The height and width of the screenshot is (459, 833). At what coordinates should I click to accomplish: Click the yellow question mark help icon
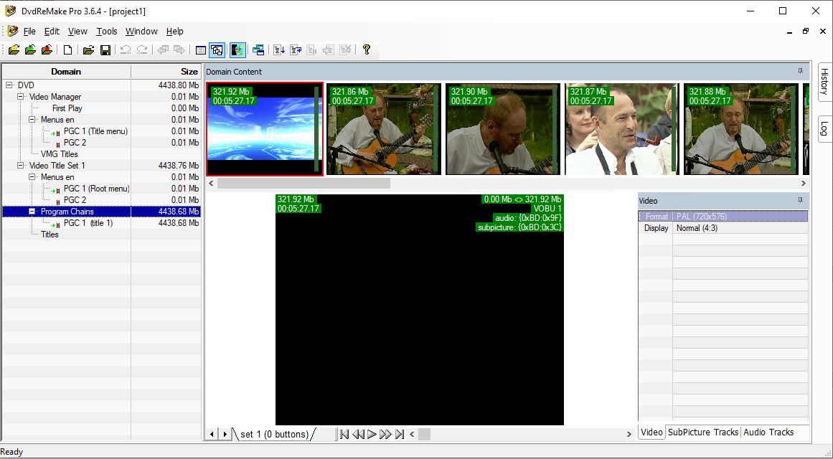click(x=367, y=50)
